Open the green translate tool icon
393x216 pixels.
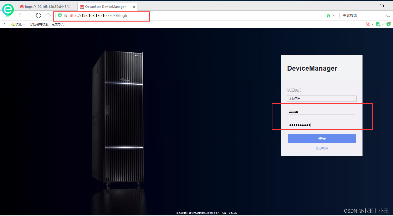378,24
